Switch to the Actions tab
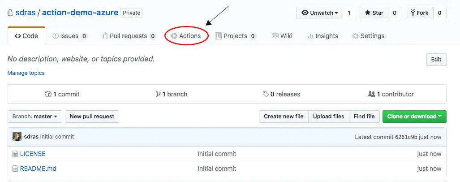This screenshot has height=182, width=460. (x=186, y=36)
